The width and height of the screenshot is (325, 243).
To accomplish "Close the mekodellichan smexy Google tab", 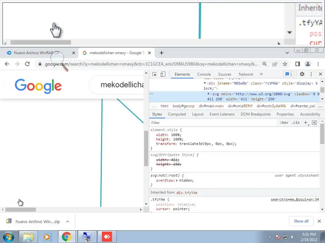I will click(149, 53).
